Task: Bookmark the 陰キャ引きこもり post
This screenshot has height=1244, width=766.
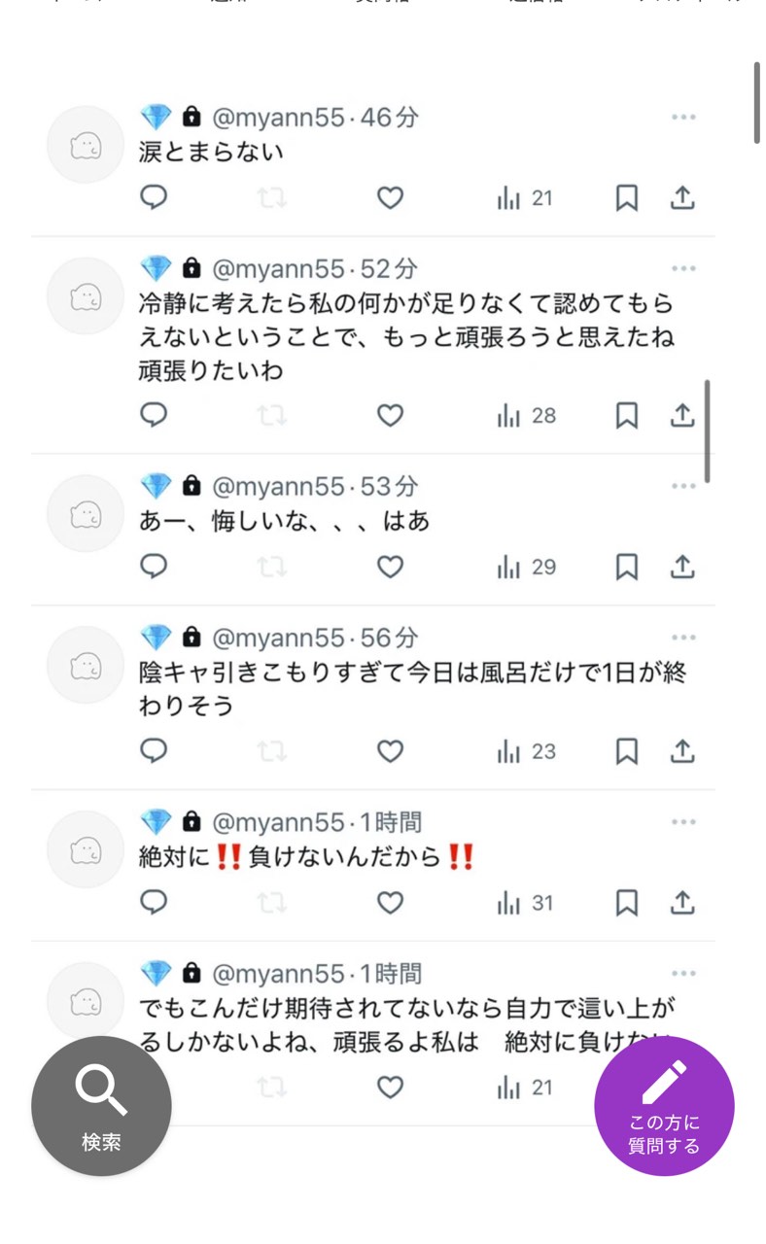Action: click(627, 751)
